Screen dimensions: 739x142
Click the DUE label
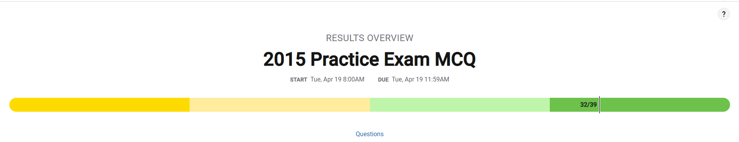(383, 80)
